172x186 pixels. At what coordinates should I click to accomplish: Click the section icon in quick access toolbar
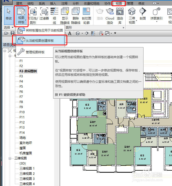[87, 33]
